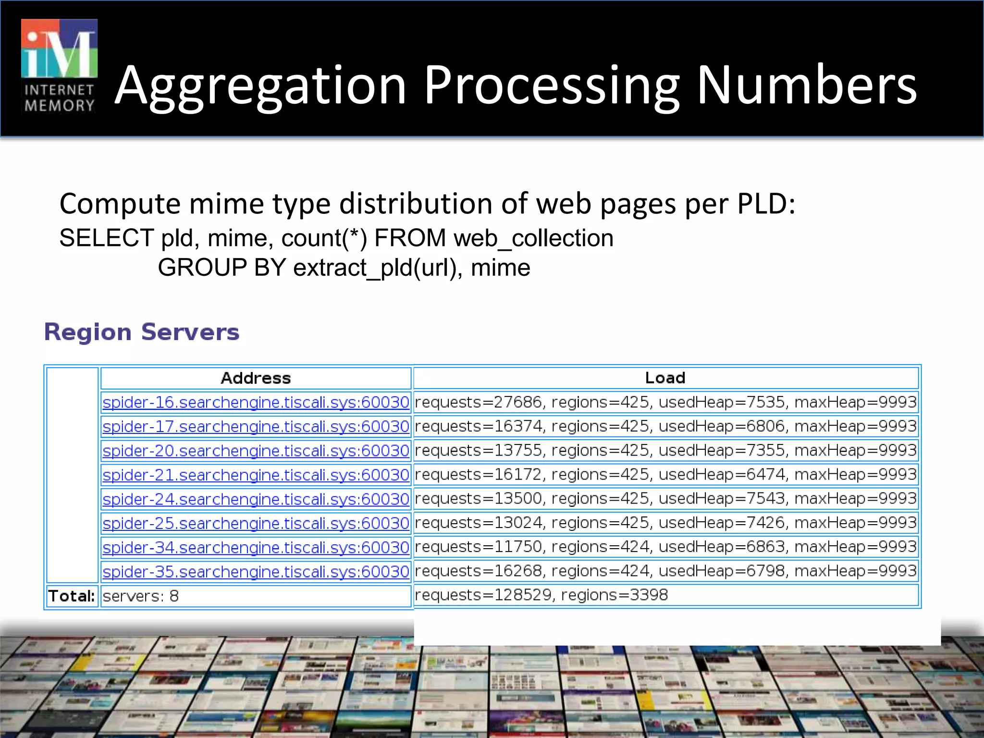The width and height of the screenshot is (984, 738).
Task: Open spider-20.searchengine.tiscali.sys:60030 link
Action: [x=256, y=451]
